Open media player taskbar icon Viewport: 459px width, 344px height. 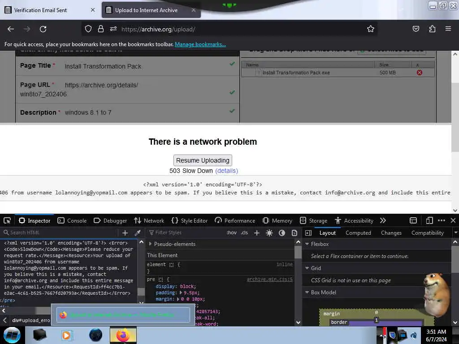point(66,335)
